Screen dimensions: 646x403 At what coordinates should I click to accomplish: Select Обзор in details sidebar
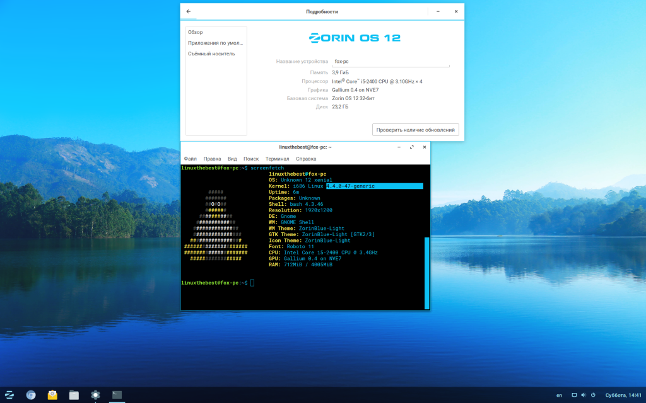point(216,32)
